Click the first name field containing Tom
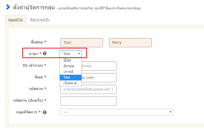Image resolution: width=204 pixels, height=131 pixels. (x=82, y=43)
